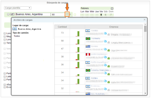Image resolution: width=151 pixels, height=98 pixels.
Task: Click the Brazil flag in the 58 row
Action: coord(88,39)
